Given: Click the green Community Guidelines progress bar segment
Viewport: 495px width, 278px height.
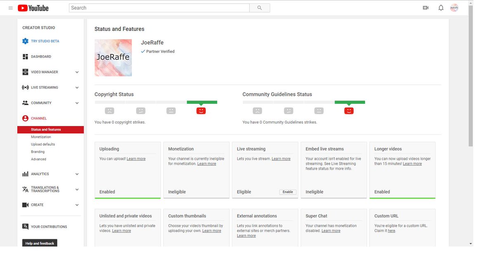Looking at the screenshot, I should pos(350,102).
